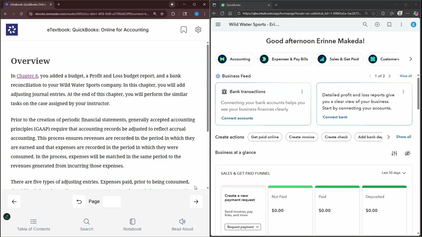View all Business Feed items

(406, 76)
